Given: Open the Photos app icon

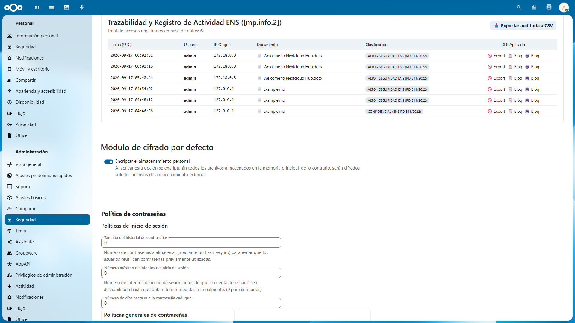Looking at the screenshot, I should coord(67,7).
